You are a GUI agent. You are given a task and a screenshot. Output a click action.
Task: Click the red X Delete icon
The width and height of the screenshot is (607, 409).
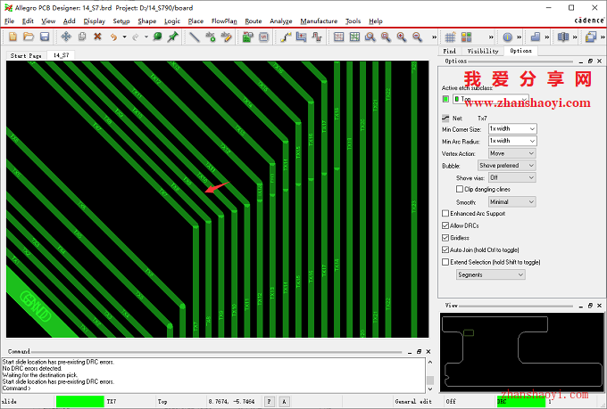coord(97,37)
